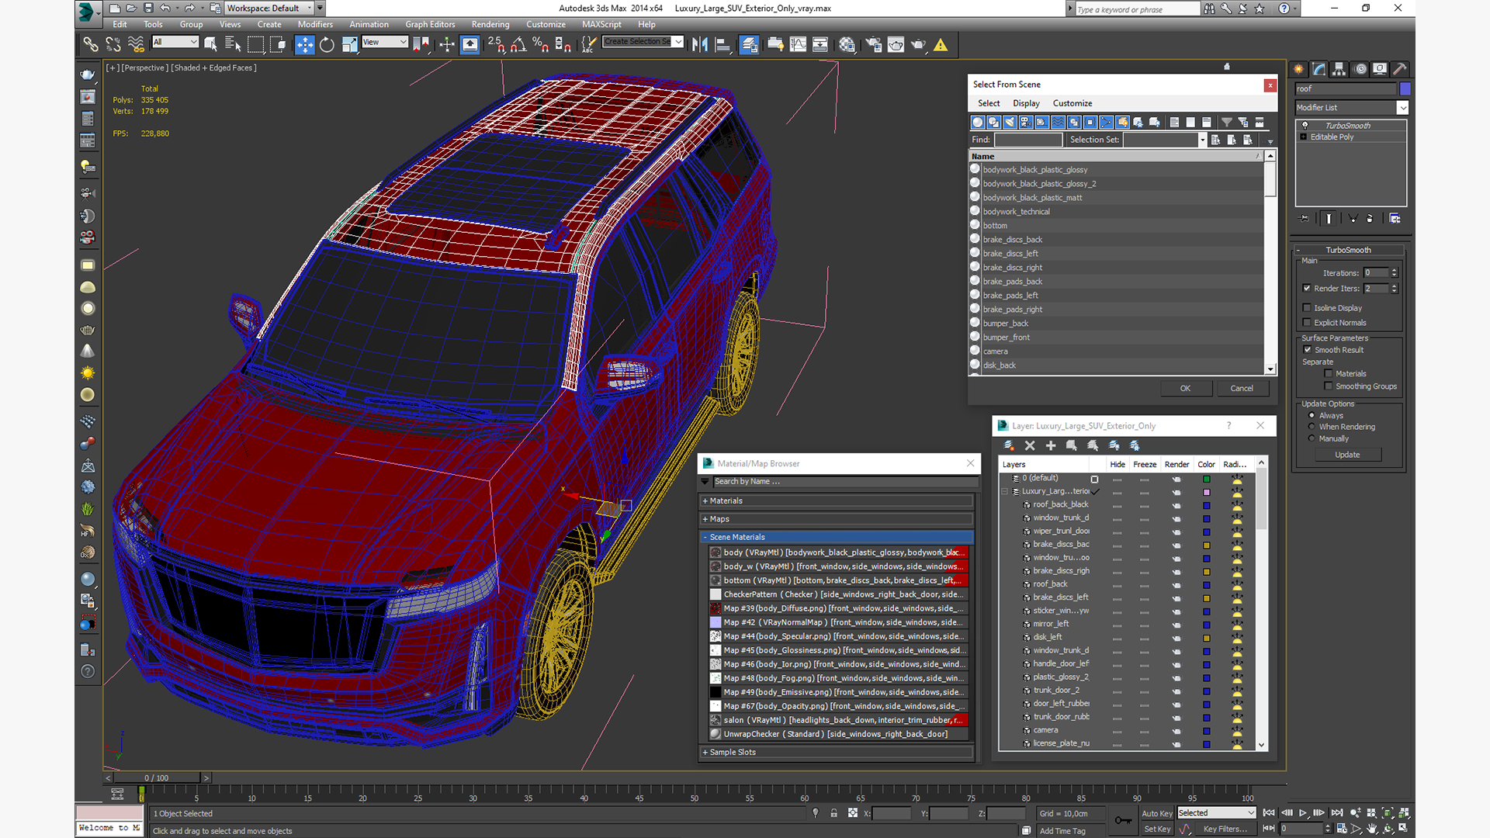Image resolution: width=1490 pixels, height=838 pixels.
Task: Open the Material Editor sphere icon
Action: pos(847,45)
